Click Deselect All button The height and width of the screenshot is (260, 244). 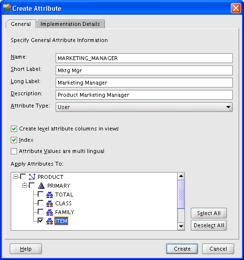(x=209, y=225)
